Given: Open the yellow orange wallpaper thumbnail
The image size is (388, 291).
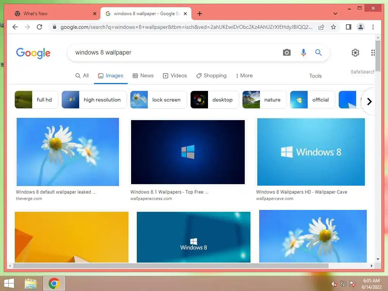Looking at the screenshot, I should point(72,237).
